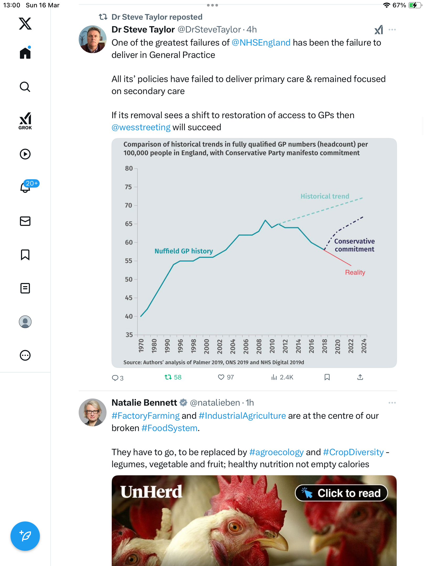Open the @wesstreeting mention link
Viewport: 425px width, 566px height.
[x=141, y=127]
